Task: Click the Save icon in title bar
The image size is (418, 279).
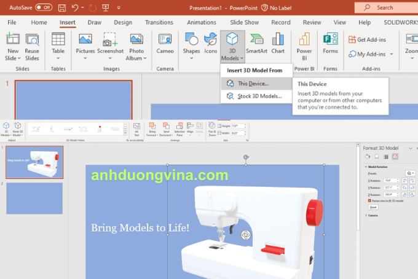Action: pos(60,7)
